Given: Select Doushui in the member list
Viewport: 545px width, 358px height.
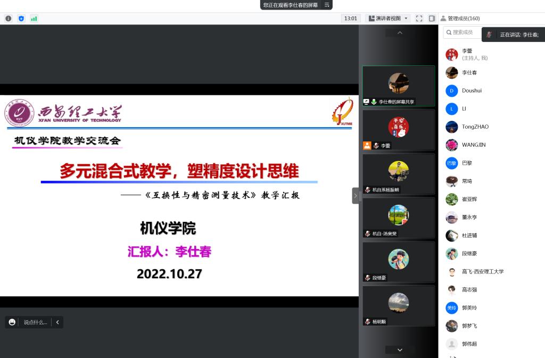Looking at the screenshot, I should (472, 90).
